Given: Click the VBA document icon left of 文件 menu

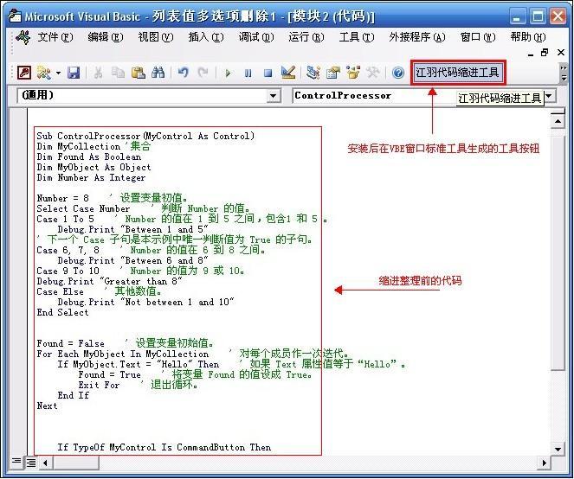Looking at the screenshot, I should pos(23,37).
